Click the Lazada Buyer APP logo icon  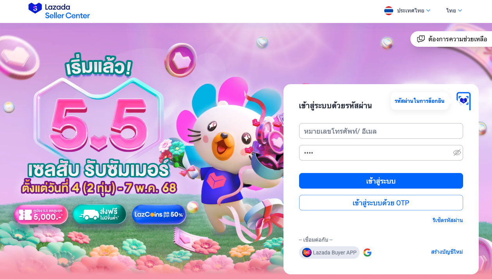(307, 253)
